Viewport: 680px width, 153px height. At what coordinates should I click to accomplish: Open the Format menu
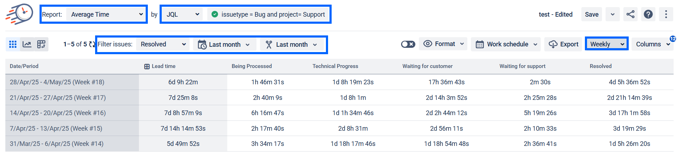pos(443,44)
